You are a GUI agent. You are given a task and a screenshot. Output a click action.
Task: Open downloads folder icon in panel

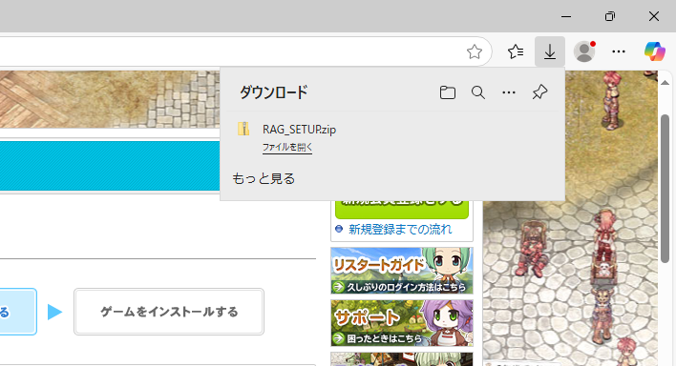(x=448, y=92)
